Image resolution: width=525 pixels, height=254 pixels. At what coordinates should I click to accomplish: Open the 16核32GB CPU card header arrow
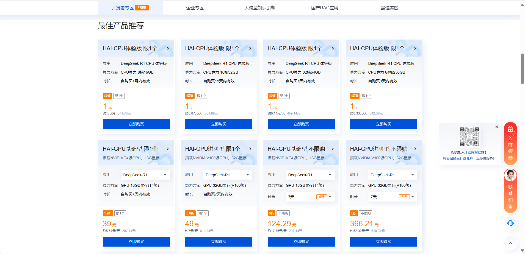point(250,48)
